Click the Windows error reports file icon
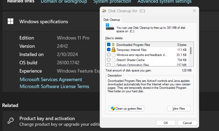This screenshot has width=219, height=131. pyautogui.click(x=113, y=55)
